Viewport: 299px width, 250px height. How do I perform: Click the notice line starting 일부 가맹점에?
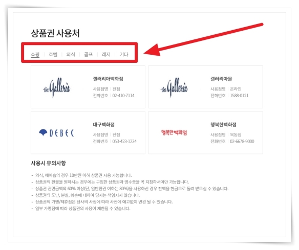pos(82,209)
